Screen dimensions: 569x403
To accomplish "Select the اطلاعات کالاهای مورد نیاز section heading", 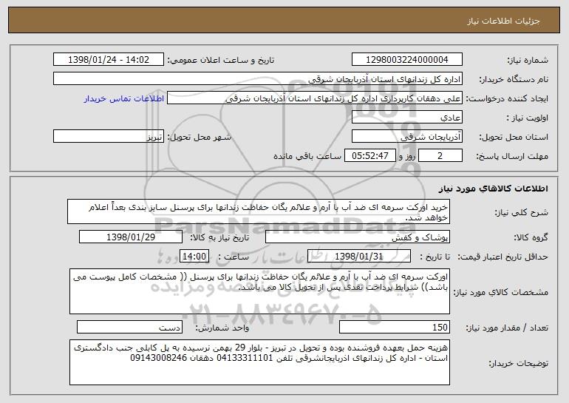I will 493,189.
